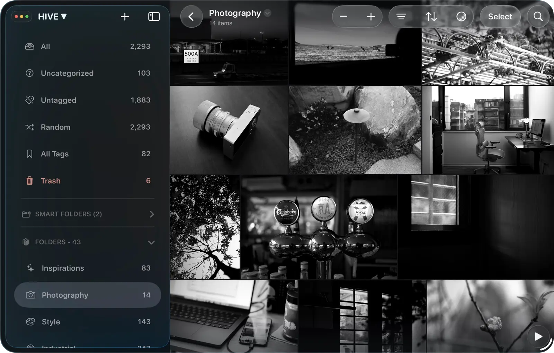Toggle the striped circle color filter
This screenshot has width=554, height=353.
click(461, 17)
